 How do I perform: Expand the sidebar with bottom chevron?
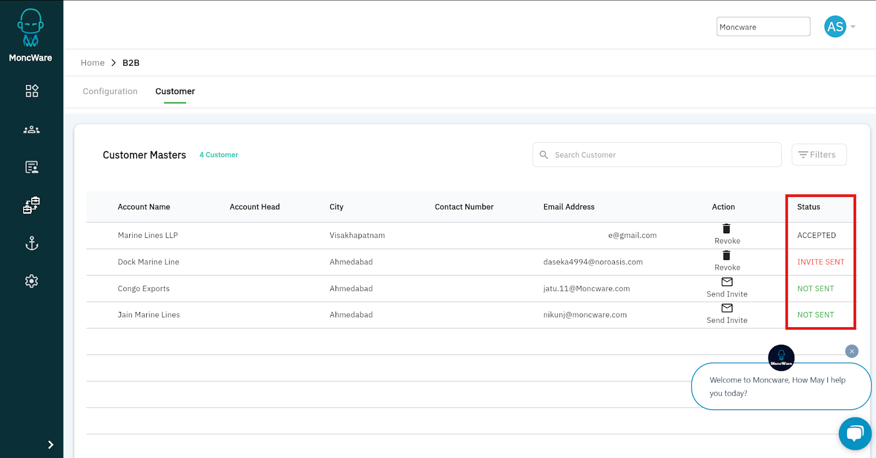50,445
